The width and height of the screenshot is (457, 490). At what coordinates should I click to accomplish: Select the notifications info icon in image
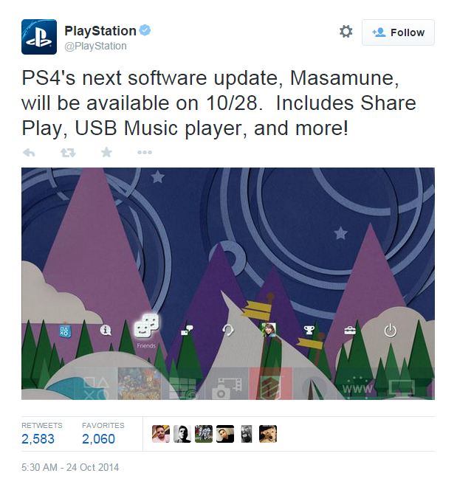click(x=106, y=330)
